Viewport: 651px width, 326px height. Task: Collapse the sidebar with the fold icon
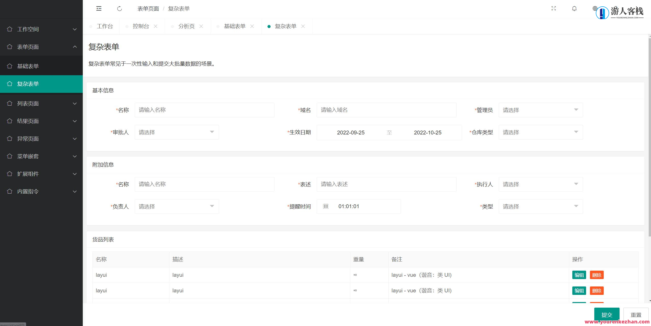99,8
